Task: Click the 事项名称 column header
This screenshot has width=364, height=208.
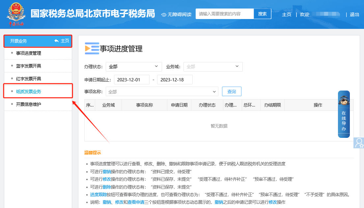Action: point(144,105)
